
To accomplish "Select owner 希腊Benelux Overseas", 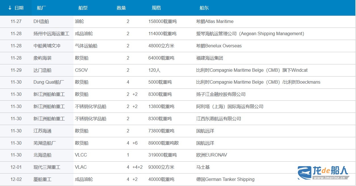I will [219, 46].
